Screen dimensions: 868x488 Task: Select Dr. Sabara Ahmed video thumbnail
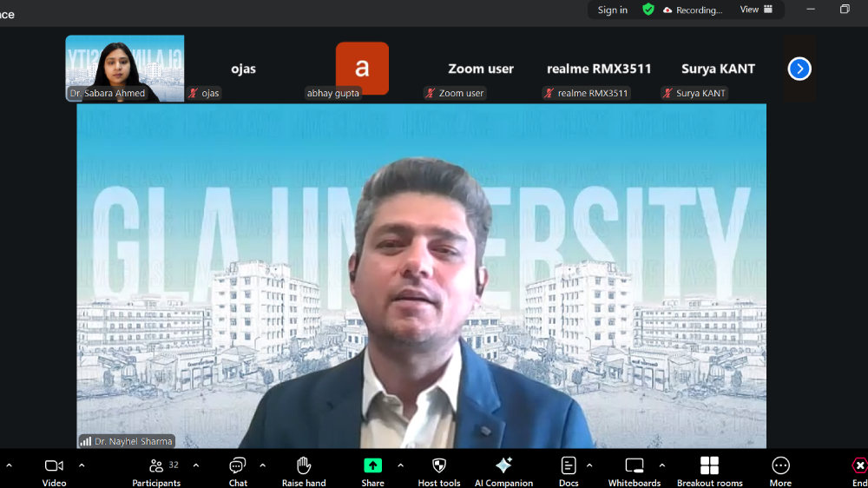coord(125,68)
